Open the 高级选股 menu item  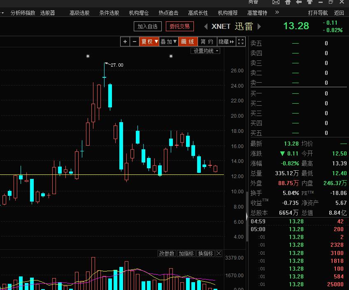point(79,13)
